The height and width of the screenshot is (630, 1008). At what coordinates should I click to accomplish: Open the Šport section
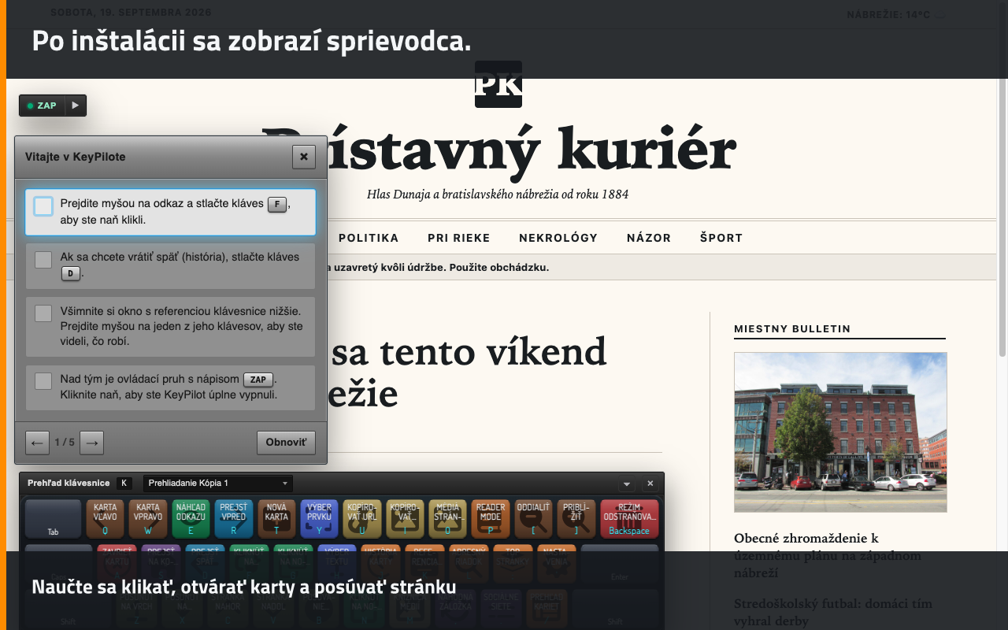pos(721,238)
